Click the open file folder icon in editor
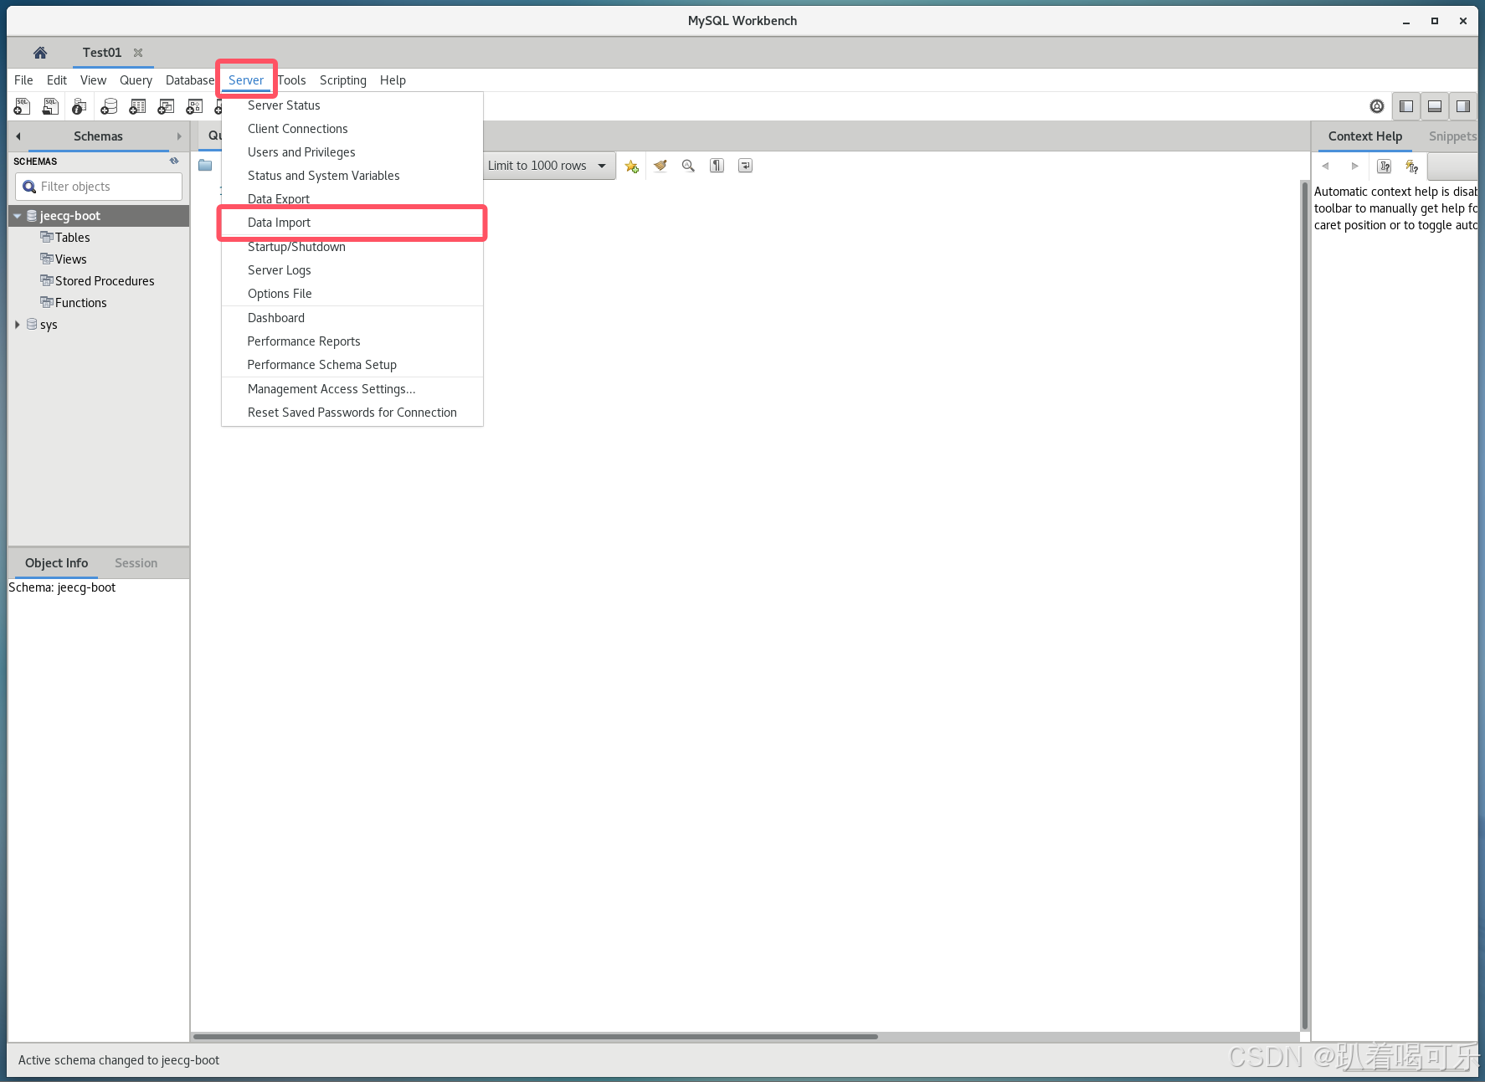The image size is (1485, 1082). (205, 165)
